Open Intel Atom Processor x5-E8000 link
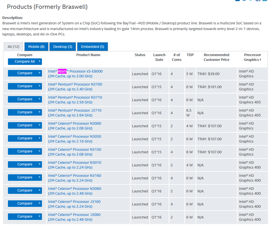Viewport: 269px width, 225px height. click(75, 74)
